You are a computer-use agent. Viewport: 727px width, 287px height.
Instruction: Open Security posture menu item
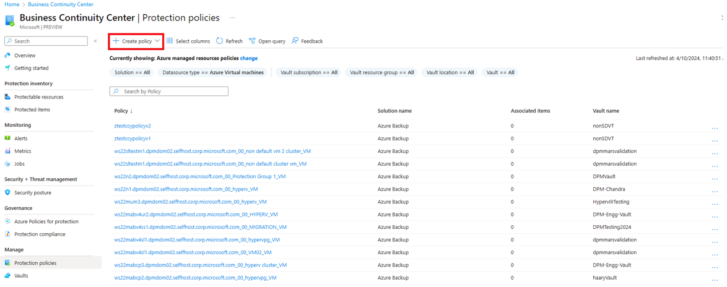[33, 192]
